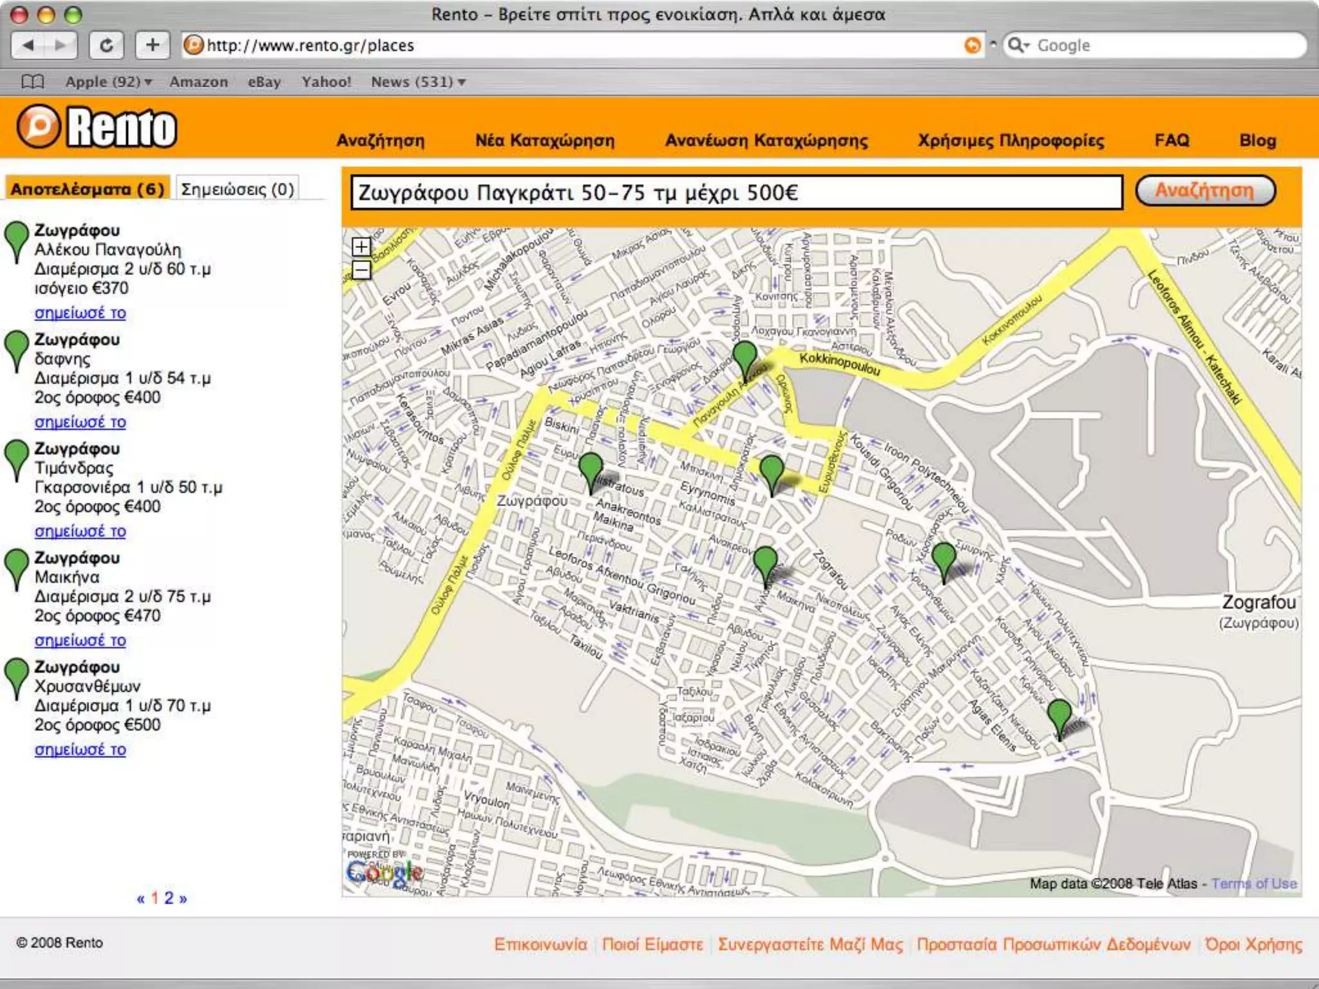Open Προστασία Προσωπικών Δεδομένων footer link
The width and height of the screenshot is (1319, 989).
[1054, 944]
